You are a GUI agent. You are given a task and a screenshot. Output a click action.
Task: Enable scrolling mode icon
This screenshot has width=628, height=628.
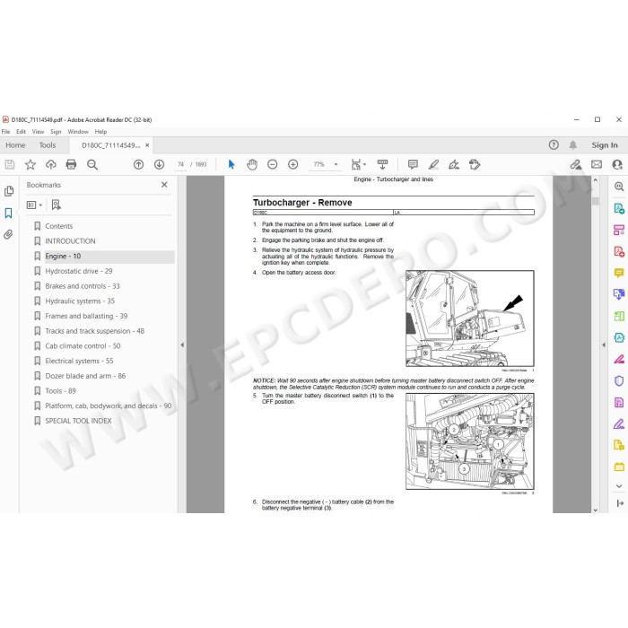point(382,164)
